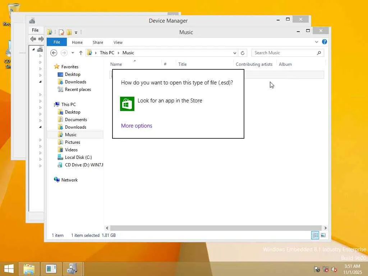This screenshot has height=276, width=368.
Task: Open File Explorer from taskbar
Action: pos(29,269)
